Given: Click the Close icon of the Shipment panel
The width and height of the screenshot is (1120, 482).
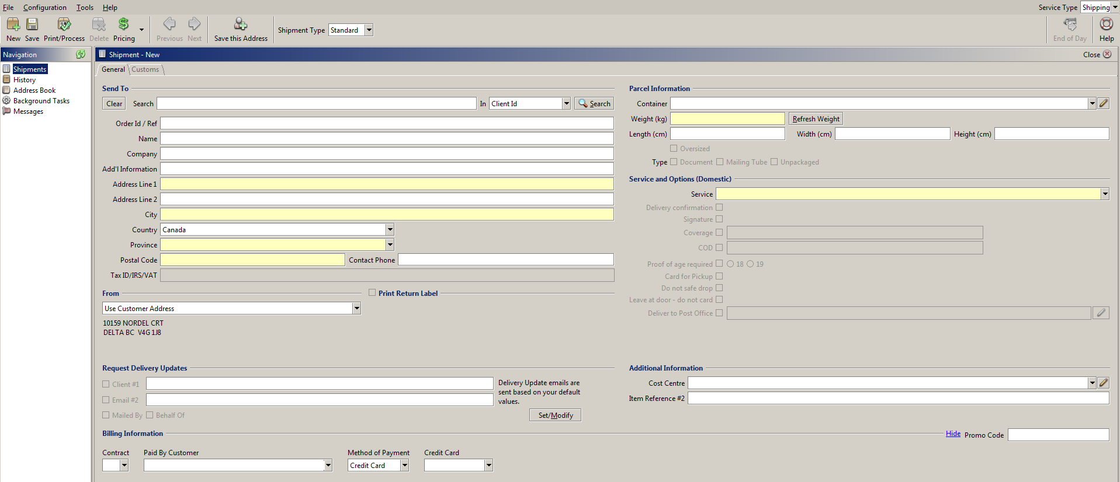Looking at the screenshot, I should point(1107,54).
